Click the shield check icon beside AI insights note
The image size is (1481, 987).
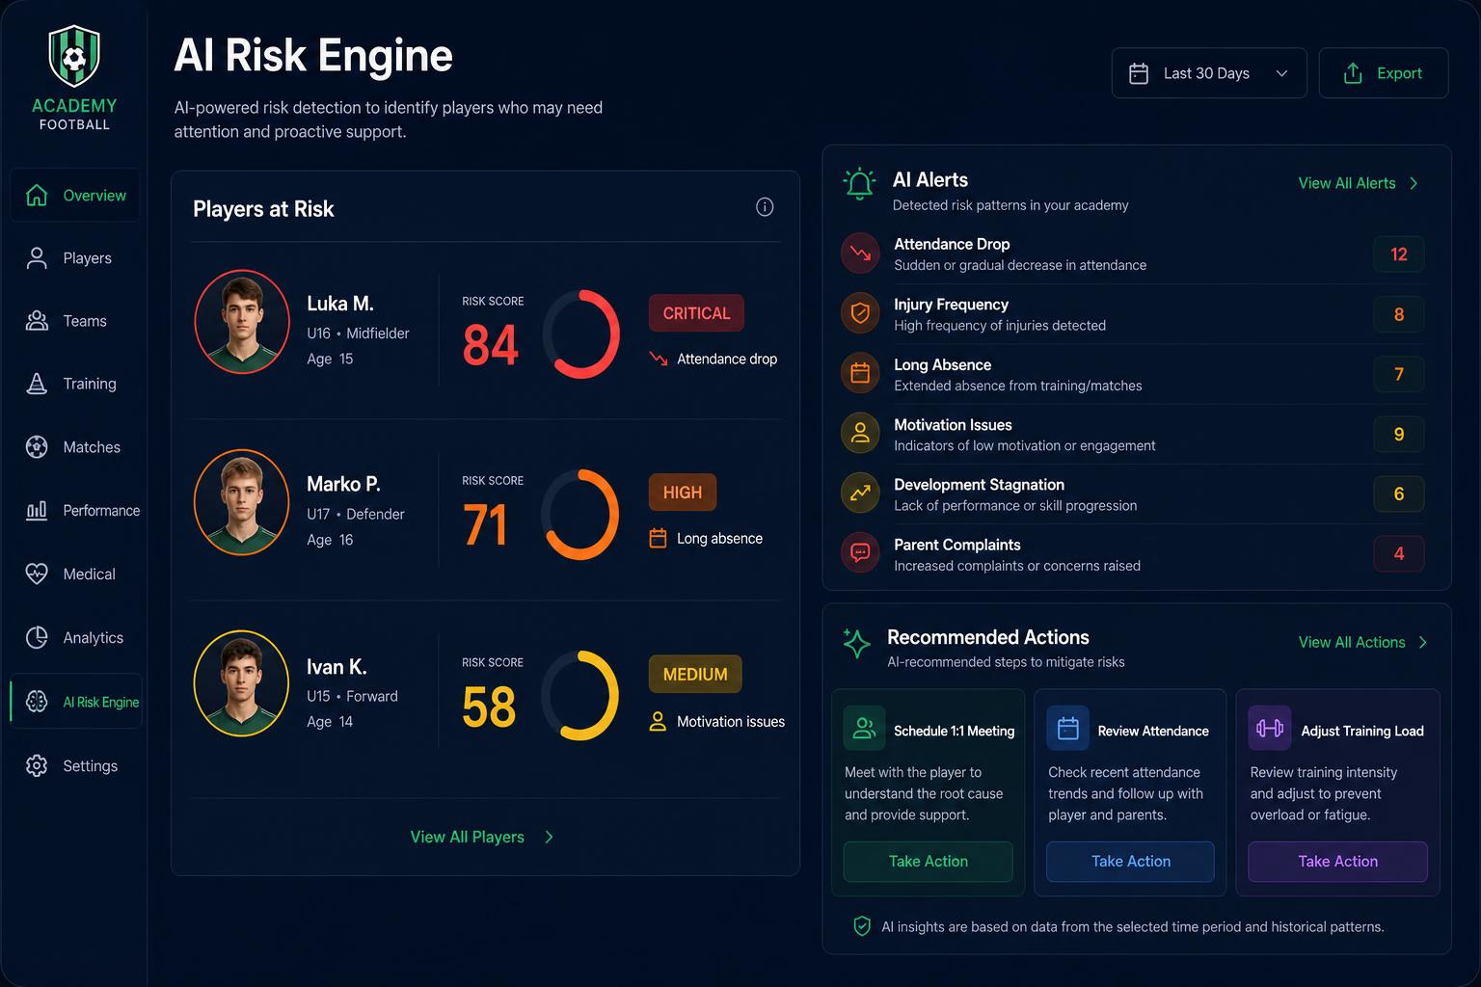point(862,926)
